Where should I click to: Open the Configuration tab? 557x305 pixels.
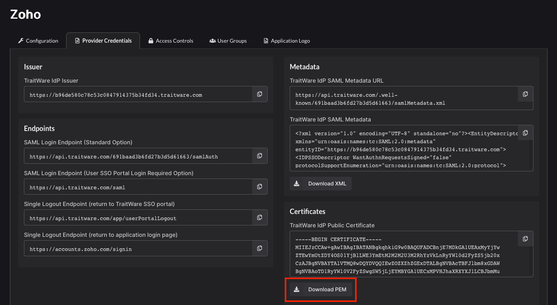pyautogui.click(x=38, y=41)
